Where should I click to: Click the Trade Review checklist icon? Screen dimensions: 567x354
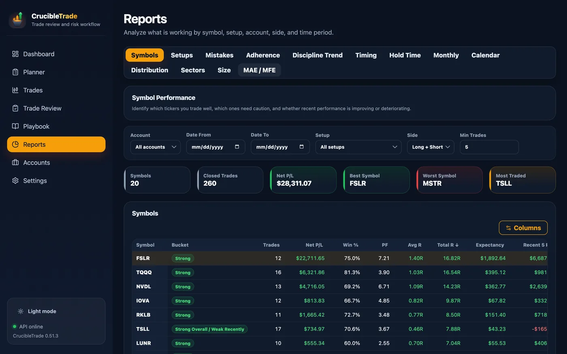point(15,108)
